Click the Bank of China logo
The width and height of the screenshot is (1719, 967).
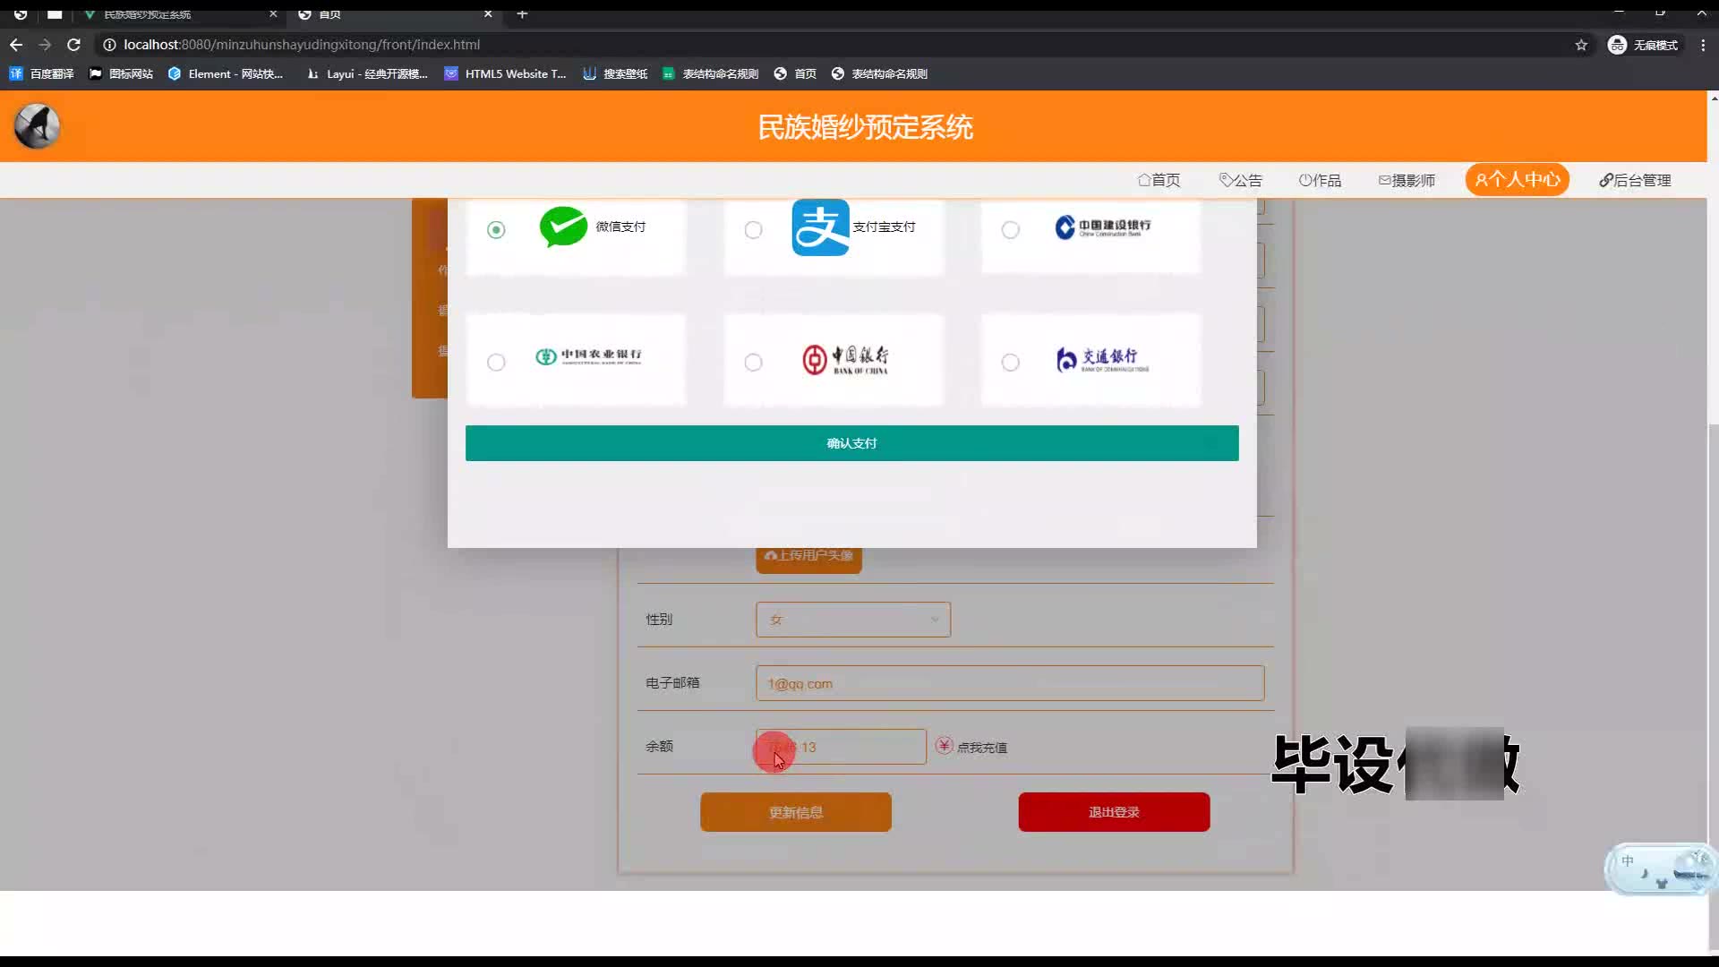pyautogui.click(x=845, y=359)
